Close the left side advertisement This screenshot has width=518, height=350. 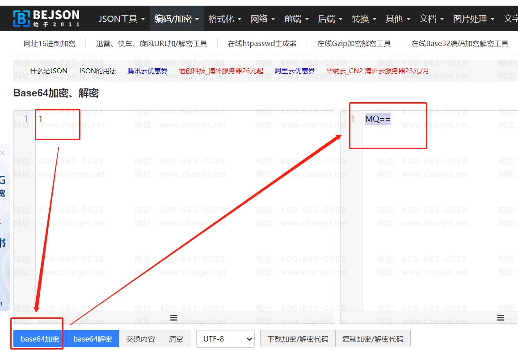tap(3, 153)
